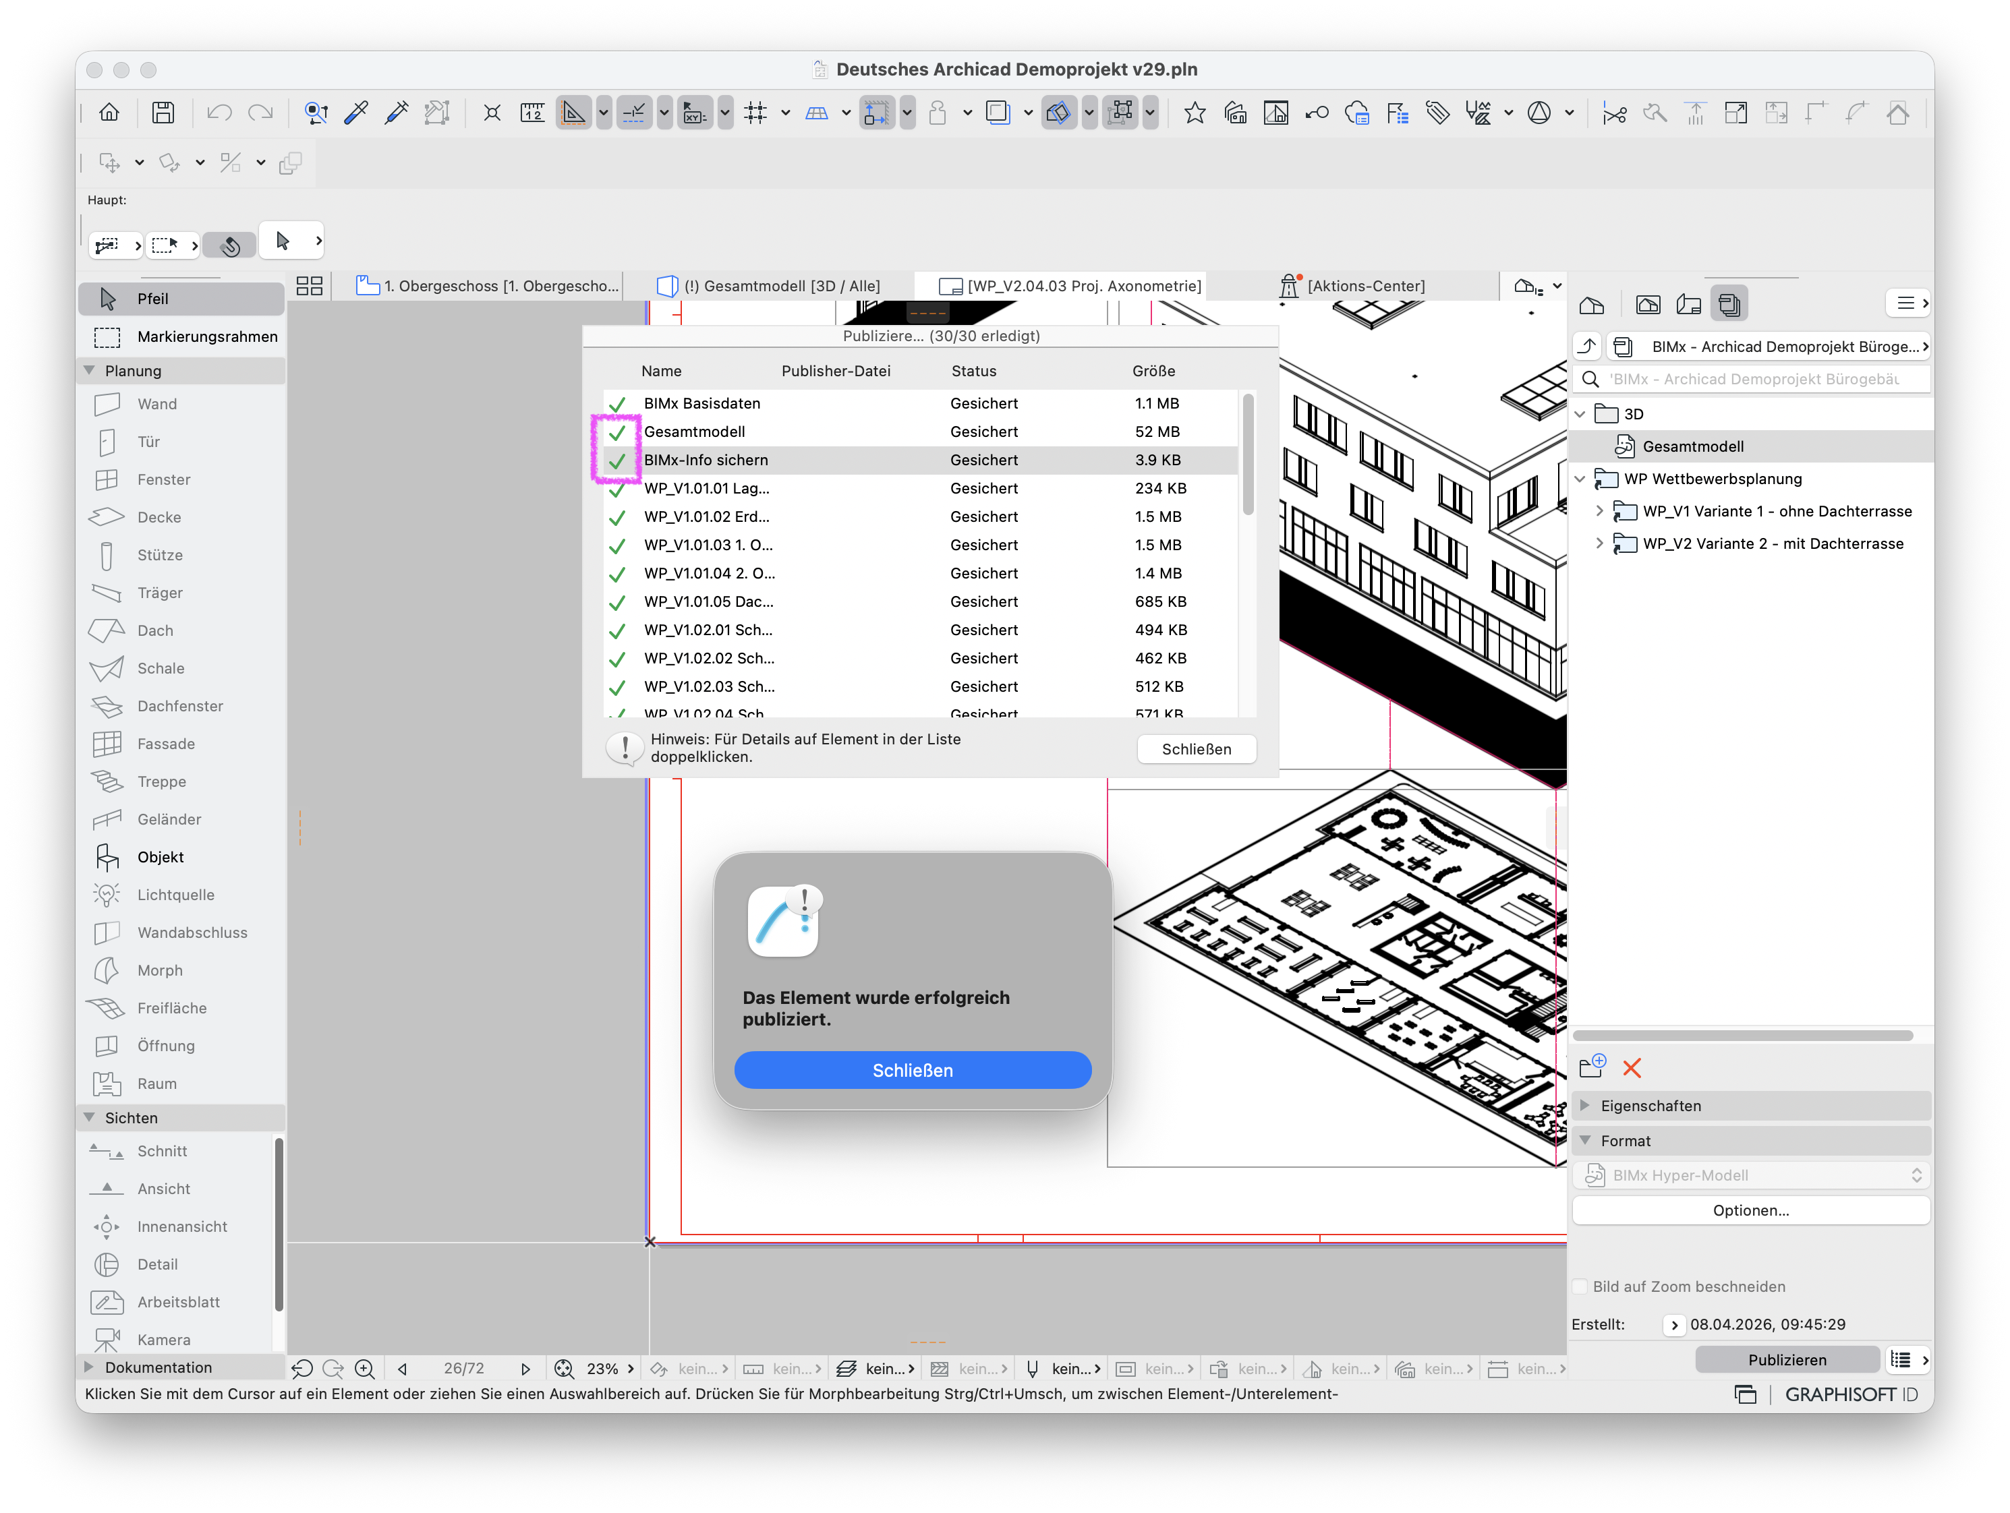Click the Publizieren button
This screenshot has width=2010, height=1513.
point(1787,1359)
